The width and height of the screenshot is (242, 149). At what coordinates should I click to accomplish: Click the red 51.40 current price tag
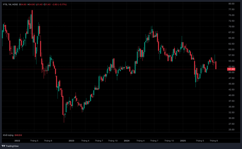(x=231, y=69)
